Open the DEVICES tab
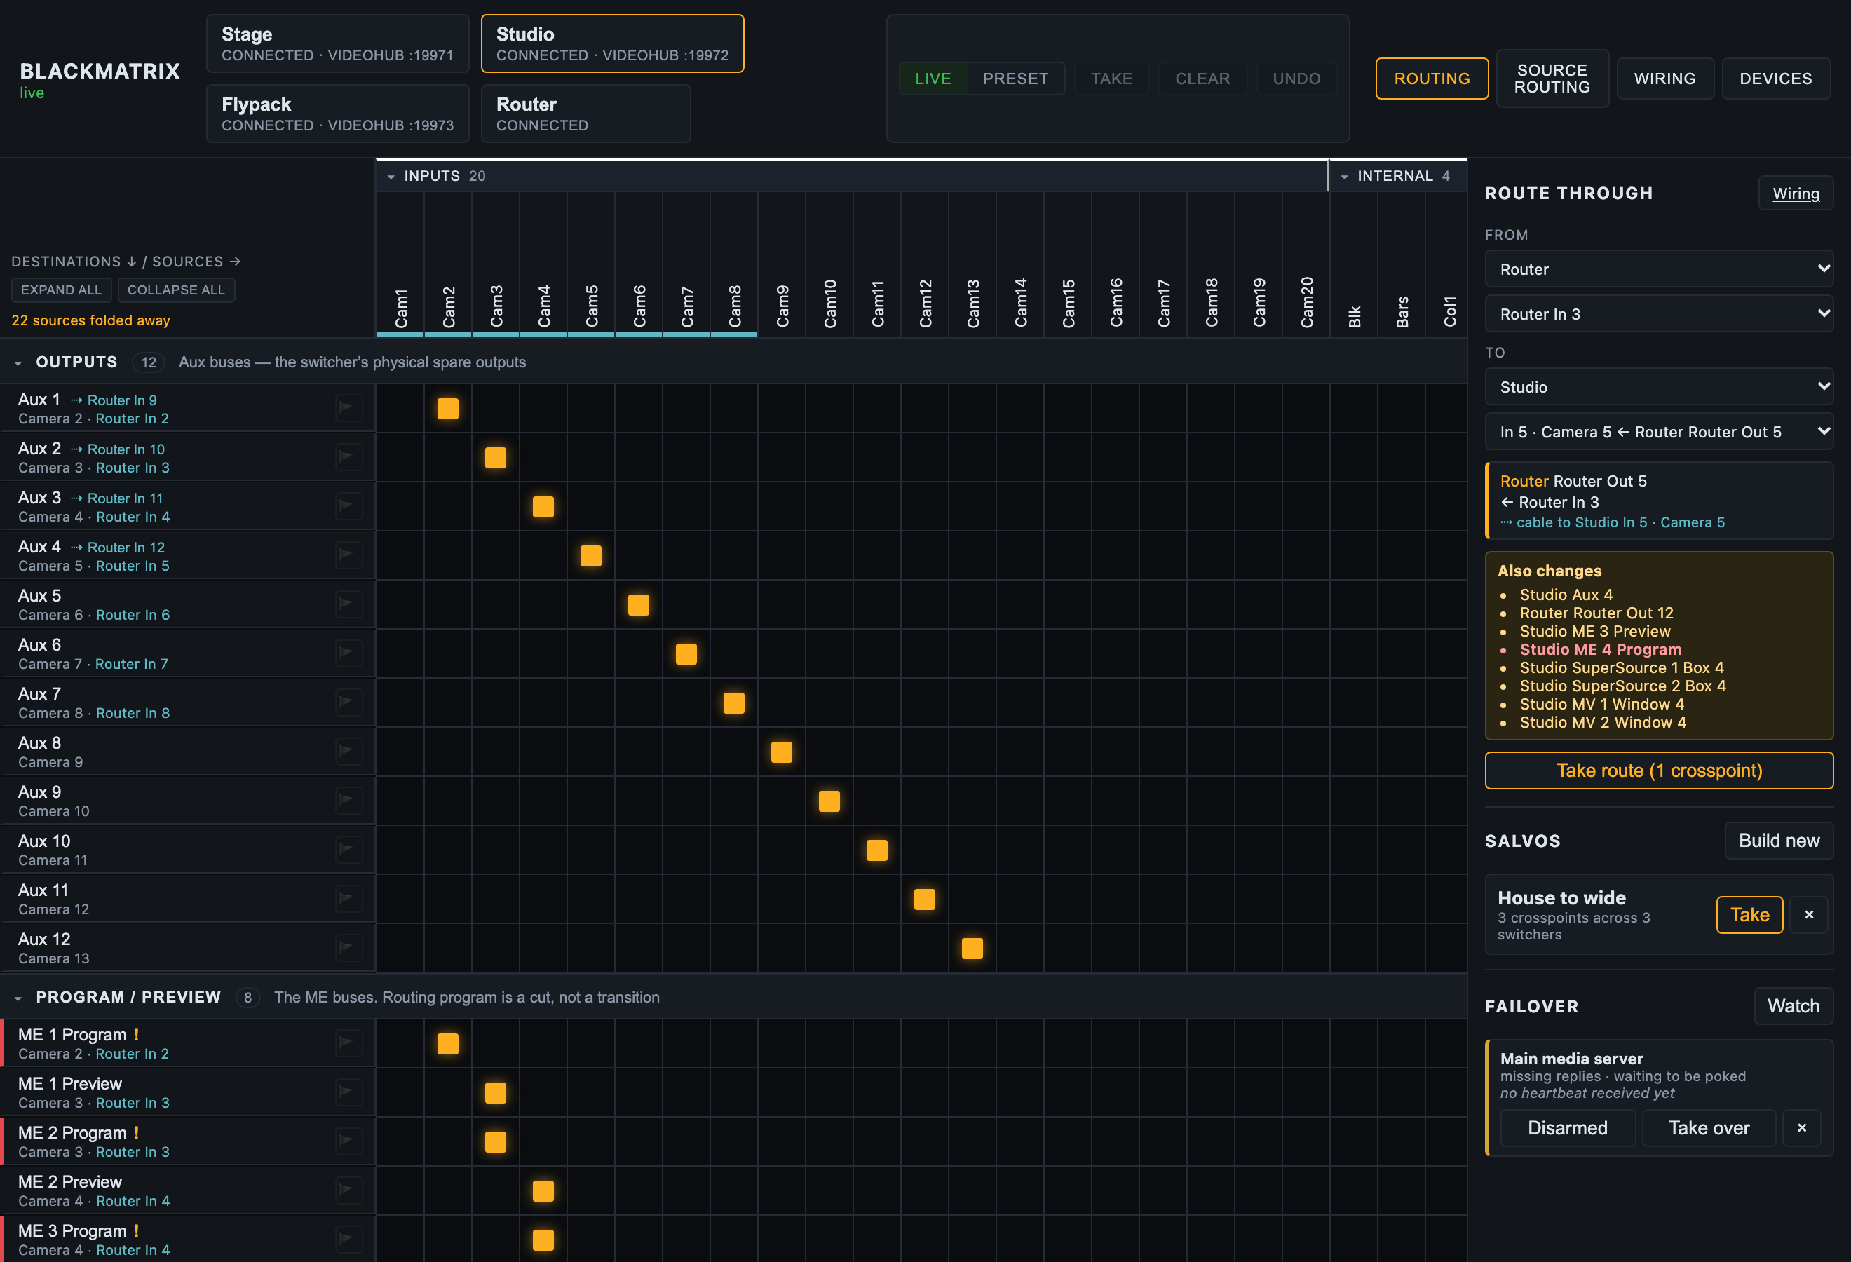1851x1262 pixels. (x=1775, y=79)
